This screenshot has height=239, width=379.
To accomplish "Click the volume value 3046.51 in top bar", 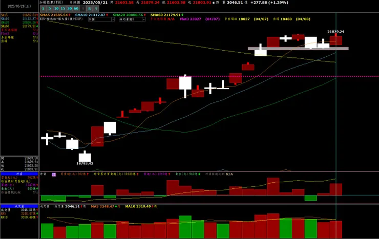I will (235, 3).
